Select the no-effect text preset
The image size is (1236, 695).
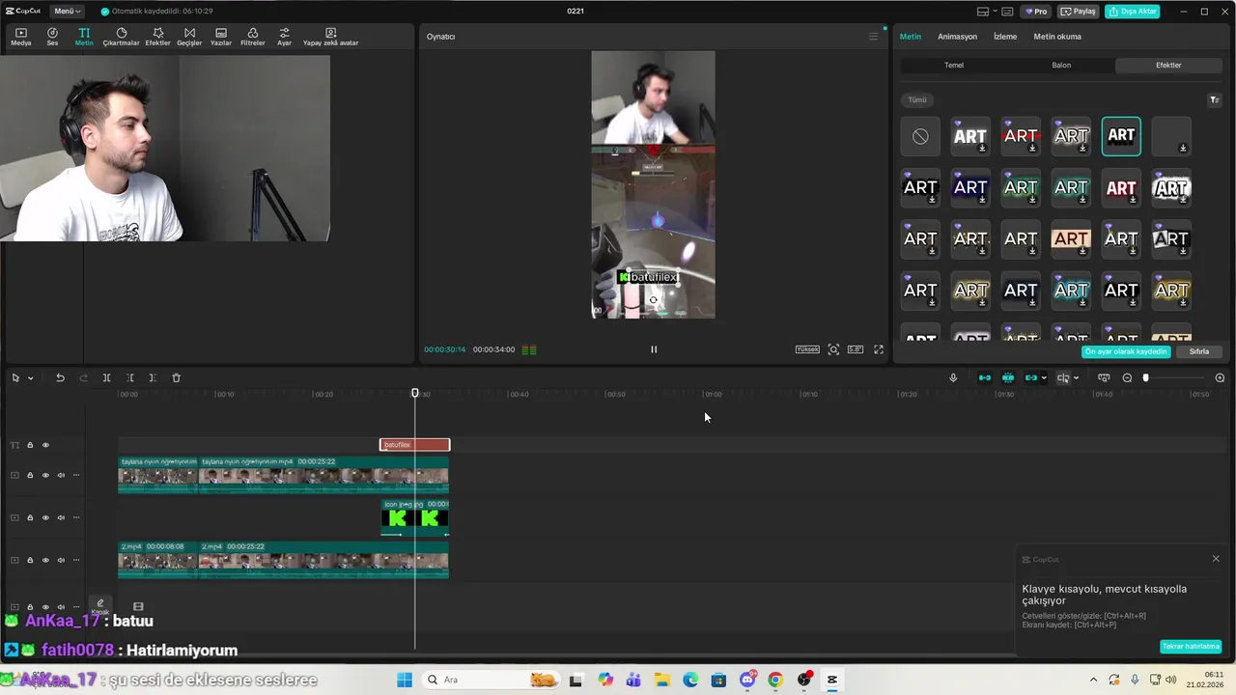(920, 136)
